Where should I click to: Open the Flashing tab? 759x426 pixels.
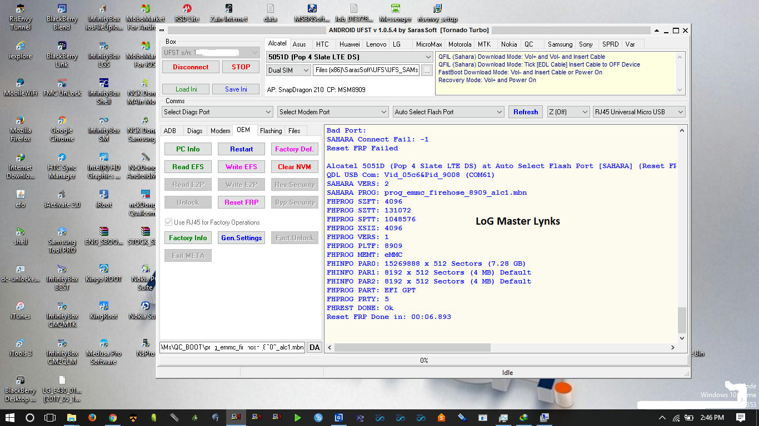click(x=271, y=131)
